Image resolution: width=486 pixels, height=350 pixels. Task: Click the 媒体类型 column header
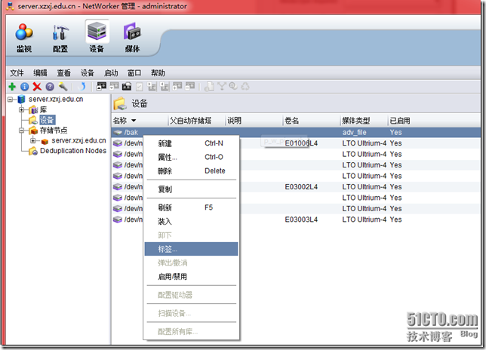coord(364,121)
